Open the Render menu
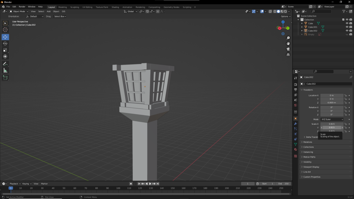 tap(22, 7)
